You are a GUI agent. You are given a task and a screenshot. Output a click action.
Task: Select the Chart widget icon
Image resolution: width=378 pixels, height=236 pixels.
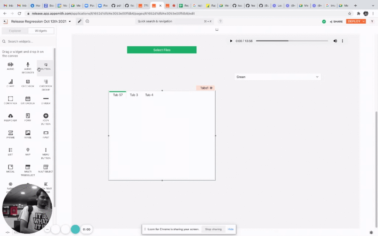(10, 82)
